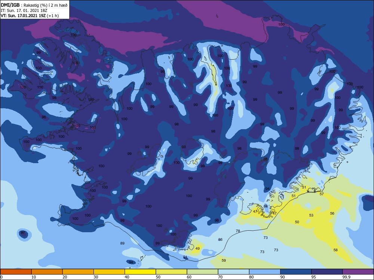Click the legend label 30
This screenshot has width=374, height=280.
point(96,277)
